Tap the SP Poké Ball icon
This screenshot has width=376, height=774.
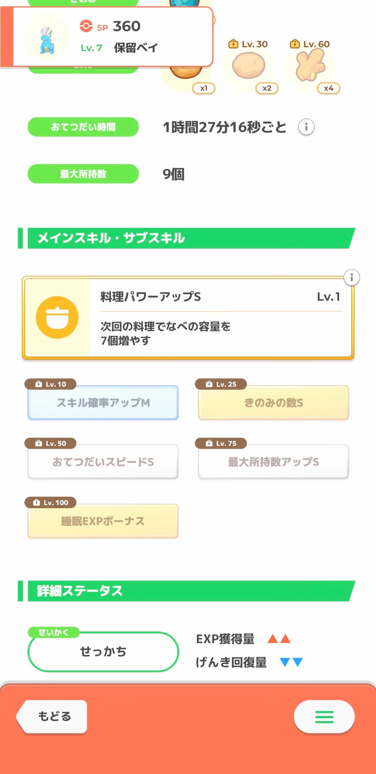[86, 26]
